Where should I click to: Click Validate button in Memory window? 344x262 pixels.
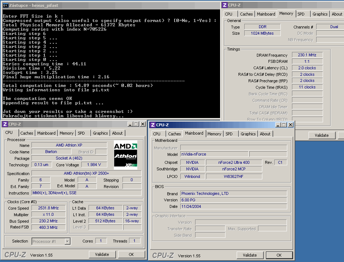pos(322,135)
